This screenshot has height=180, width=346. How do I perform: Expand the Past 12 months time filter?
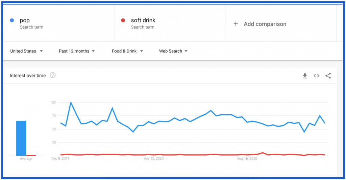[77, 51]
